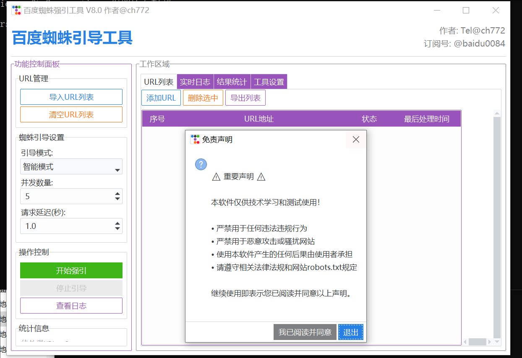The height and width of the screenshot is (358, 522).
Task: Open the 引导模式 dropdown showing 智能模式
Action: 71,166
